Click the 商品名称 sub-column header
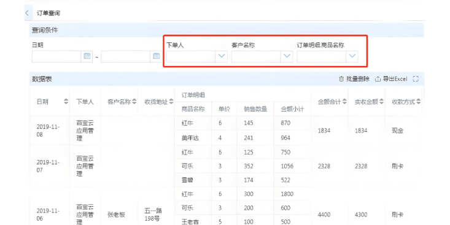Screen dimensions: 450x225 [x=193, y=109]
